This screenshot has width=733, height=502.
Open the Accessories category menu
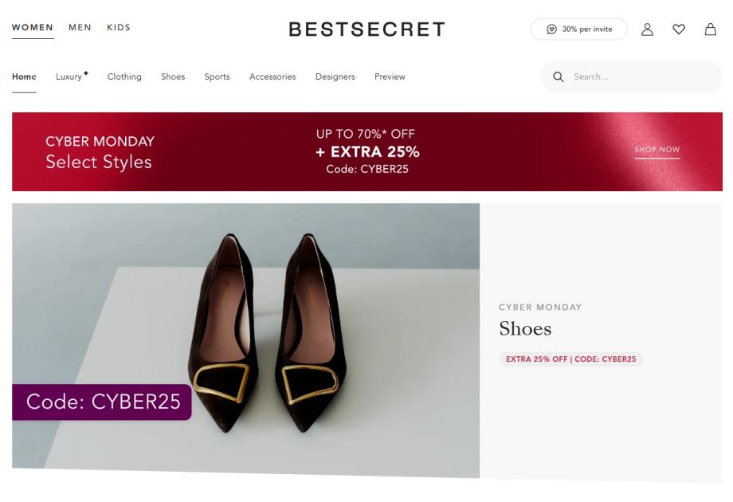point(272,76)
